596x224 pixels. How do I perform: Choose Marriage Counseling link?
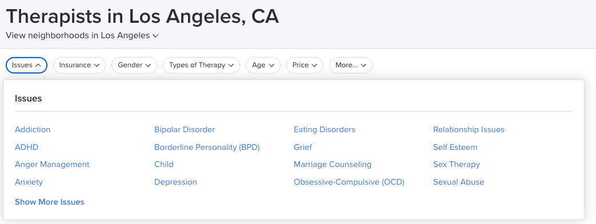[x=333, y=165]
